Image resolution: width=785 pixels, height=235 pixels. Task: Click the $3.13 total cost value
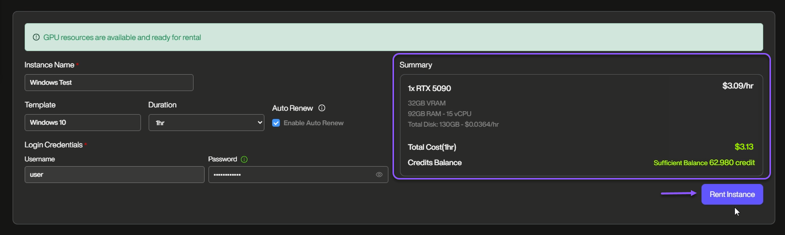[x=744, y=147]
